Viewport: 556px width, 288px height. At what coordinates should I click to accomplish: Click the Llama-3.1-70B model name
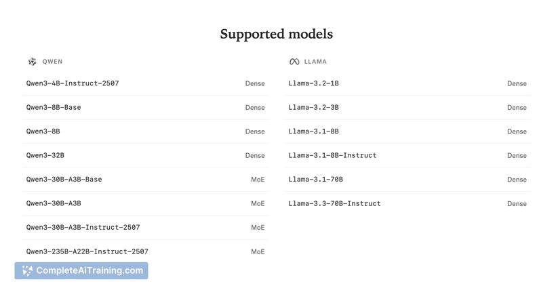click(315, 180)
